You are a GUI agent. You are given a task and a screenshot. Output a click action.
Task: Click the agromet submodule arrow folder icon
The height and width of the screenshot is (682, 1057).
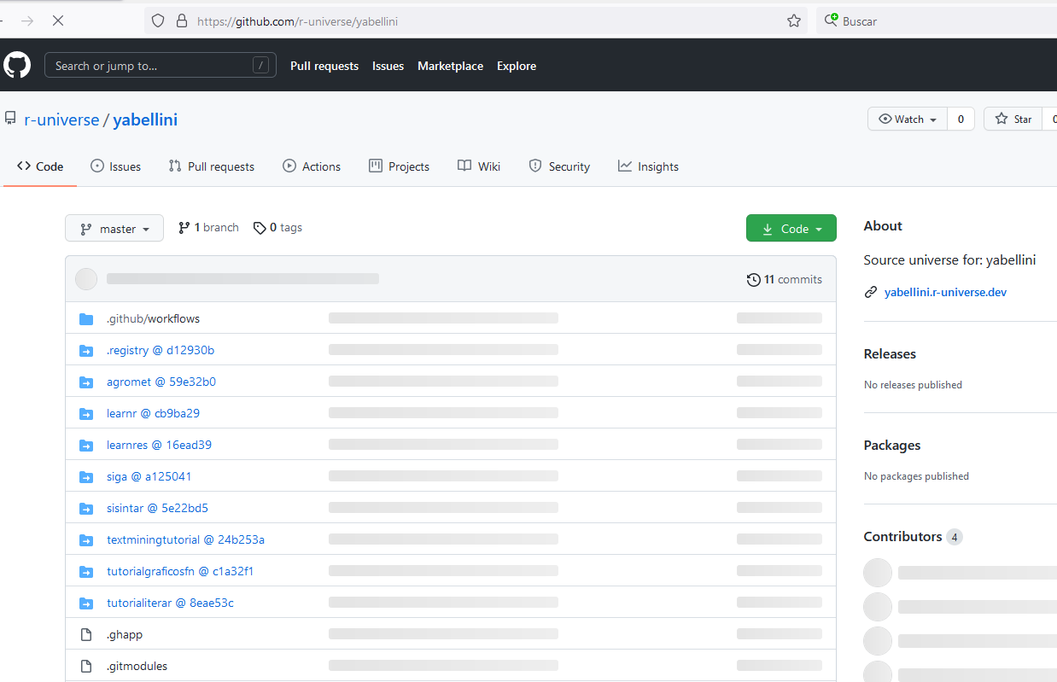[85, 382]
